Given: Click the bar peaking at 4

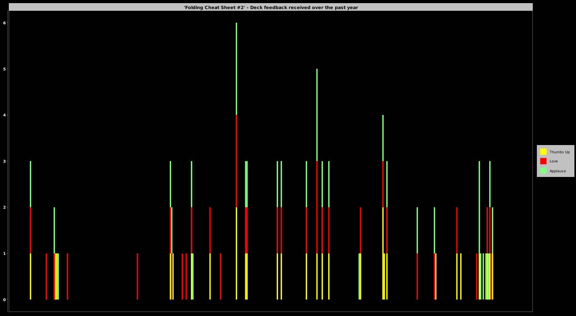Looking at the screenshot, I should [383, 207].
